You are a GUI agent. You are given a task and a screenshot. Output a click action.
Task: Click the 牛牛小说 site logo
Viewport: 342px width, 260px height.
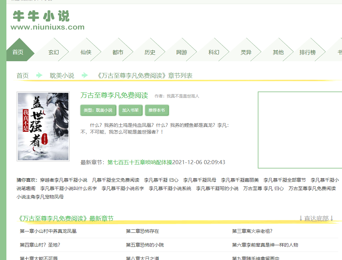pos(47,21)
